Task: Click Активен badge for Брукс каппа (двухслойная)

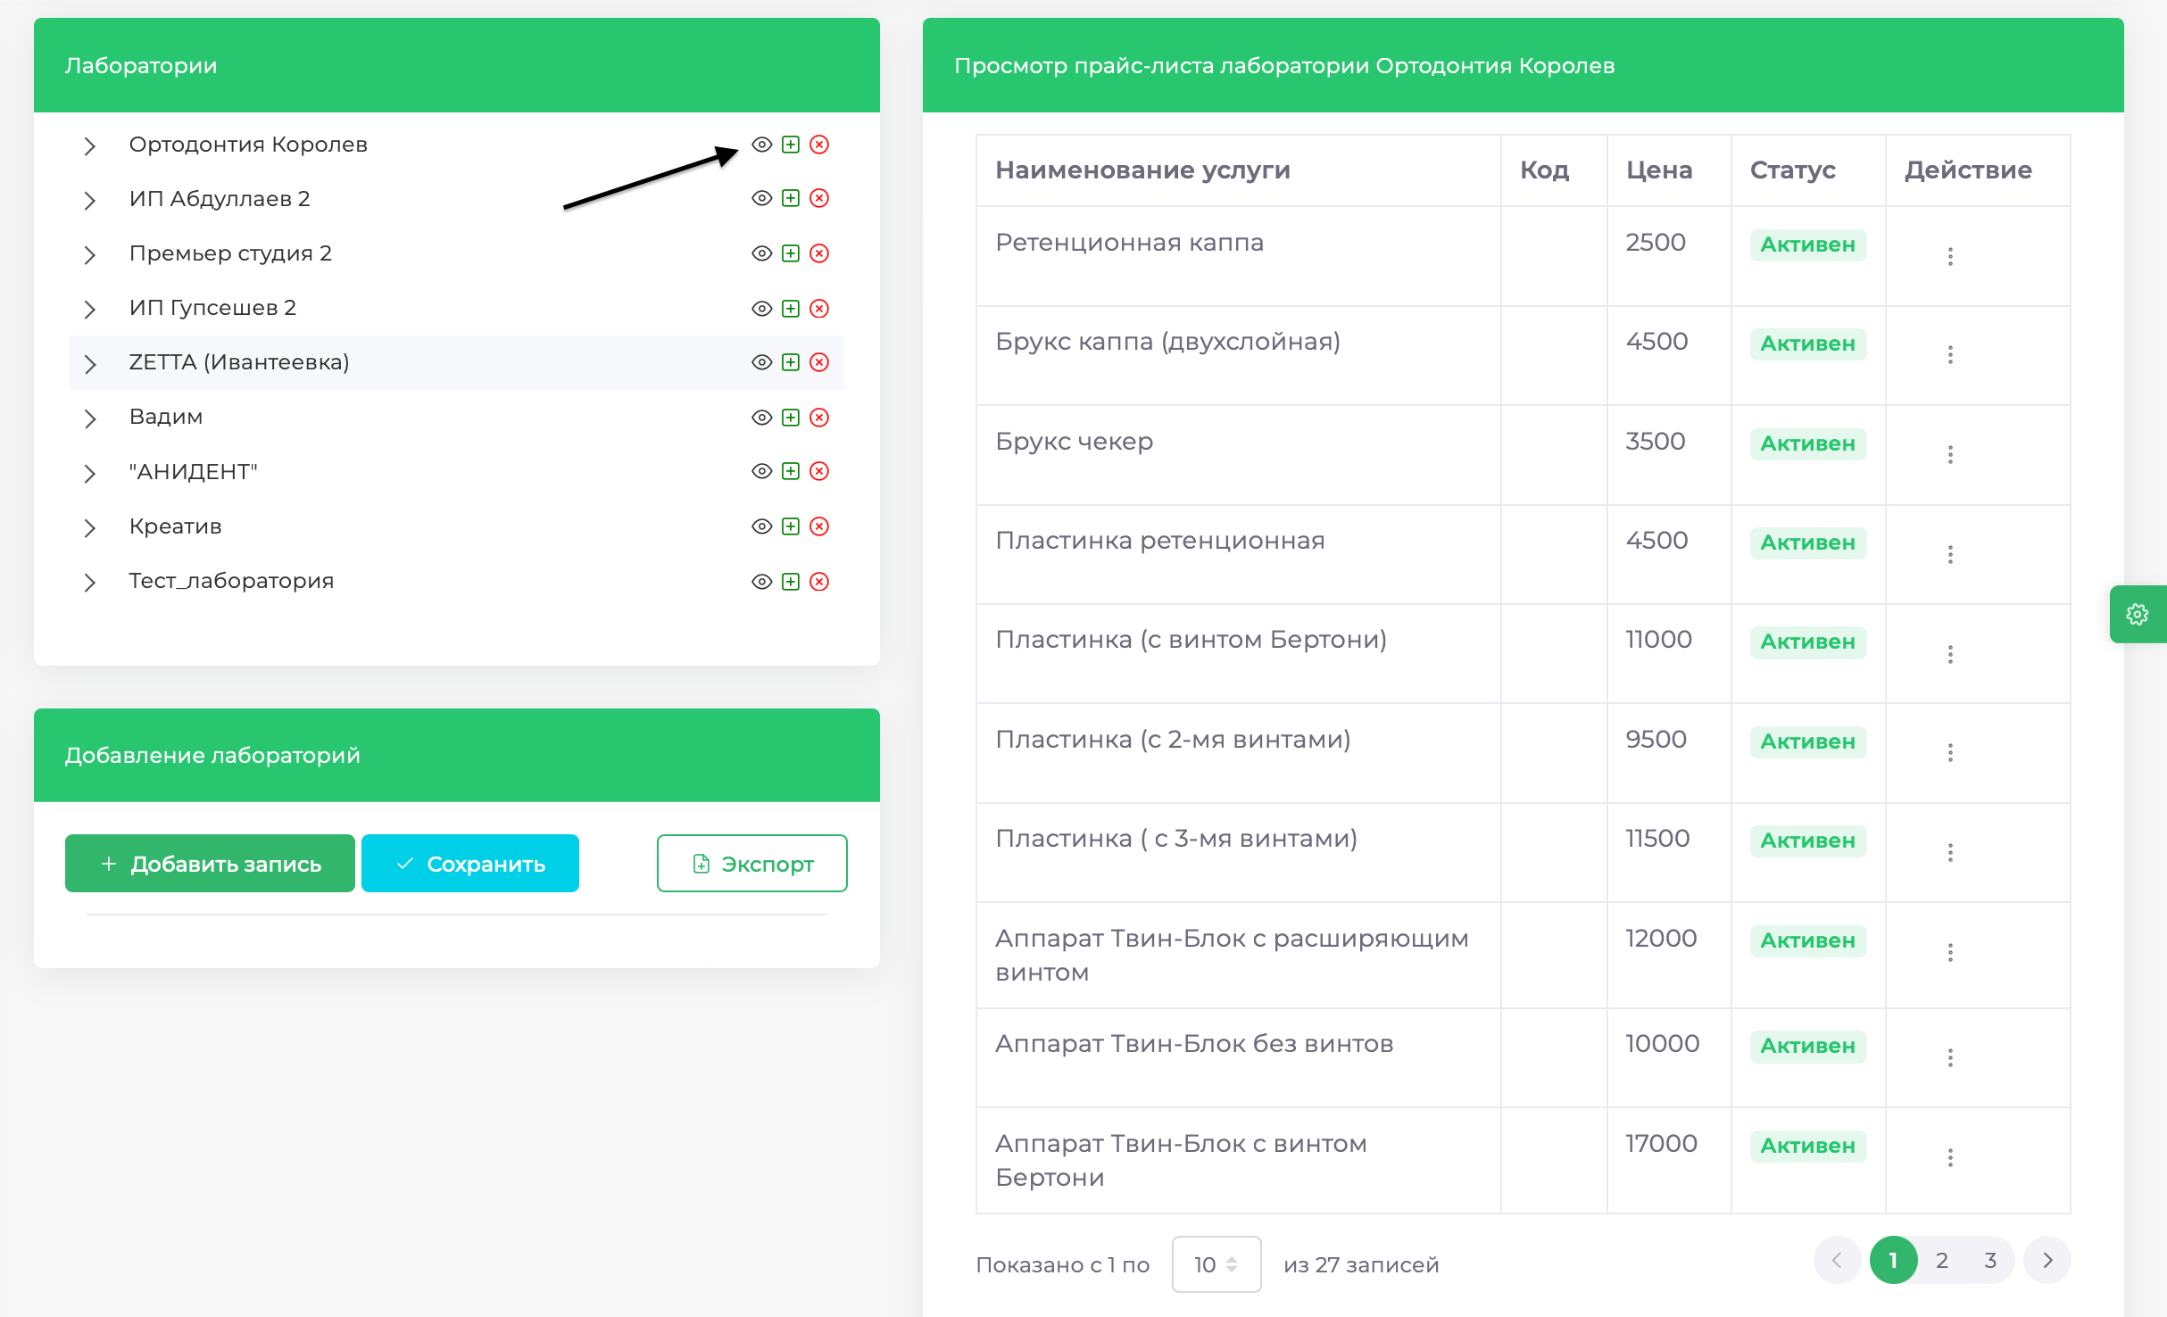Action: [1807, 344]
